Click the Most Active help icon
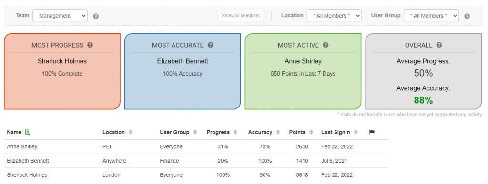The height and width of the screenshot is (184, 488). click(x=325, y=45)
